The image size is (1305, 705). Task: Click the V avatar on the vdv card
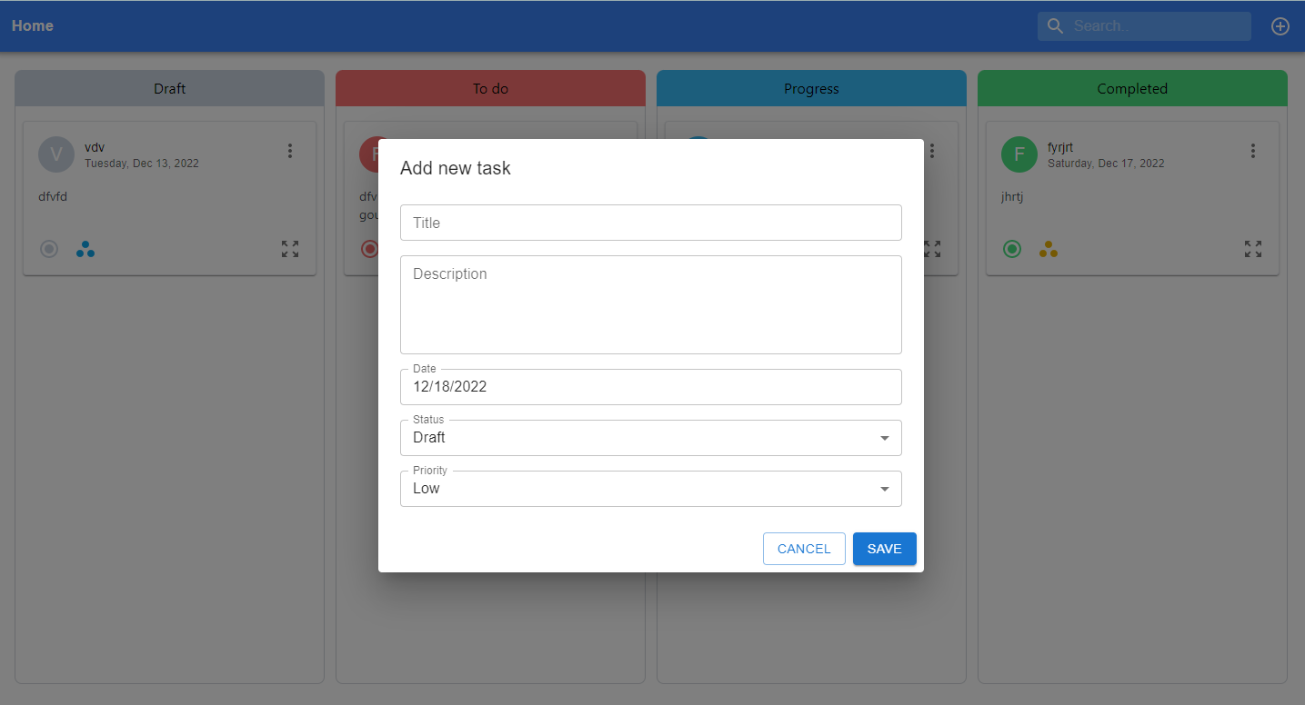pos(56,154)
